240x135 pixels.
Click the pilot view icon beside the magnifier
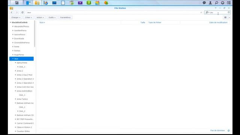(222, 3)
